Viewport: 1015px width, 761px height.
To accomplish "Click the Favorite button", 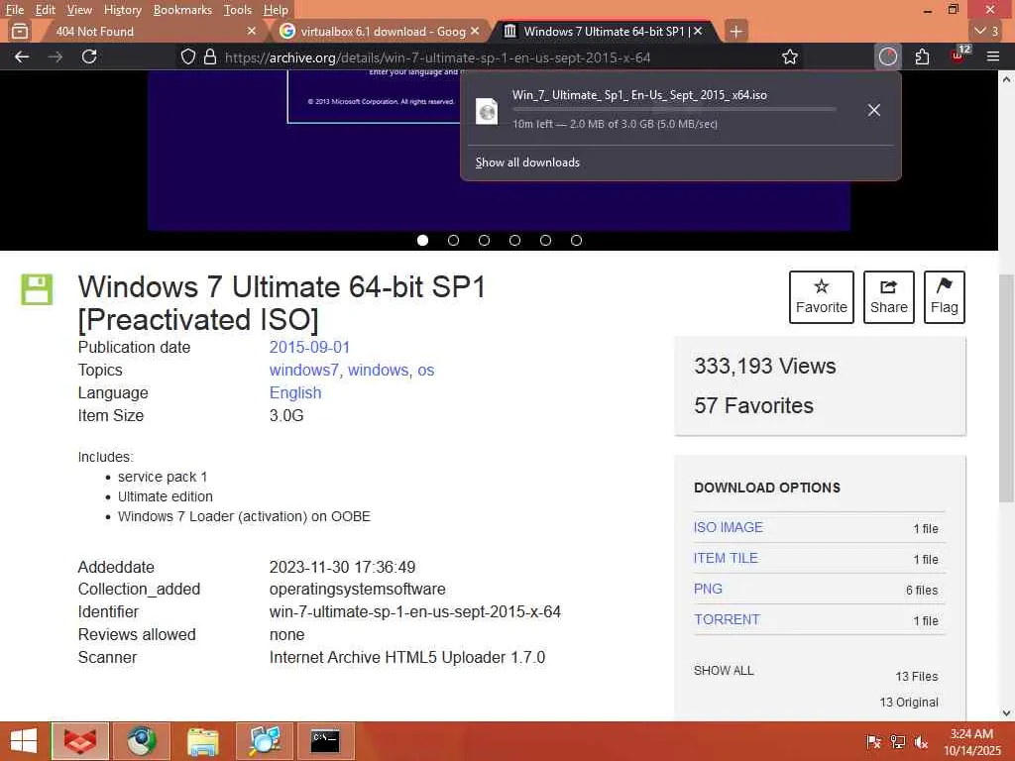I will tap(822, 297).
